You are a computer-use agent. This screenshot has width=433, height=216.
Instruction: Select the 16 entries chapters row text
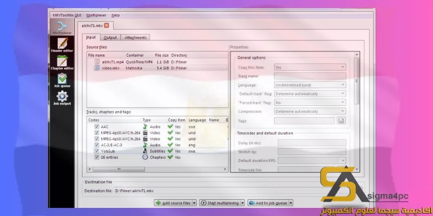point(109,157)
